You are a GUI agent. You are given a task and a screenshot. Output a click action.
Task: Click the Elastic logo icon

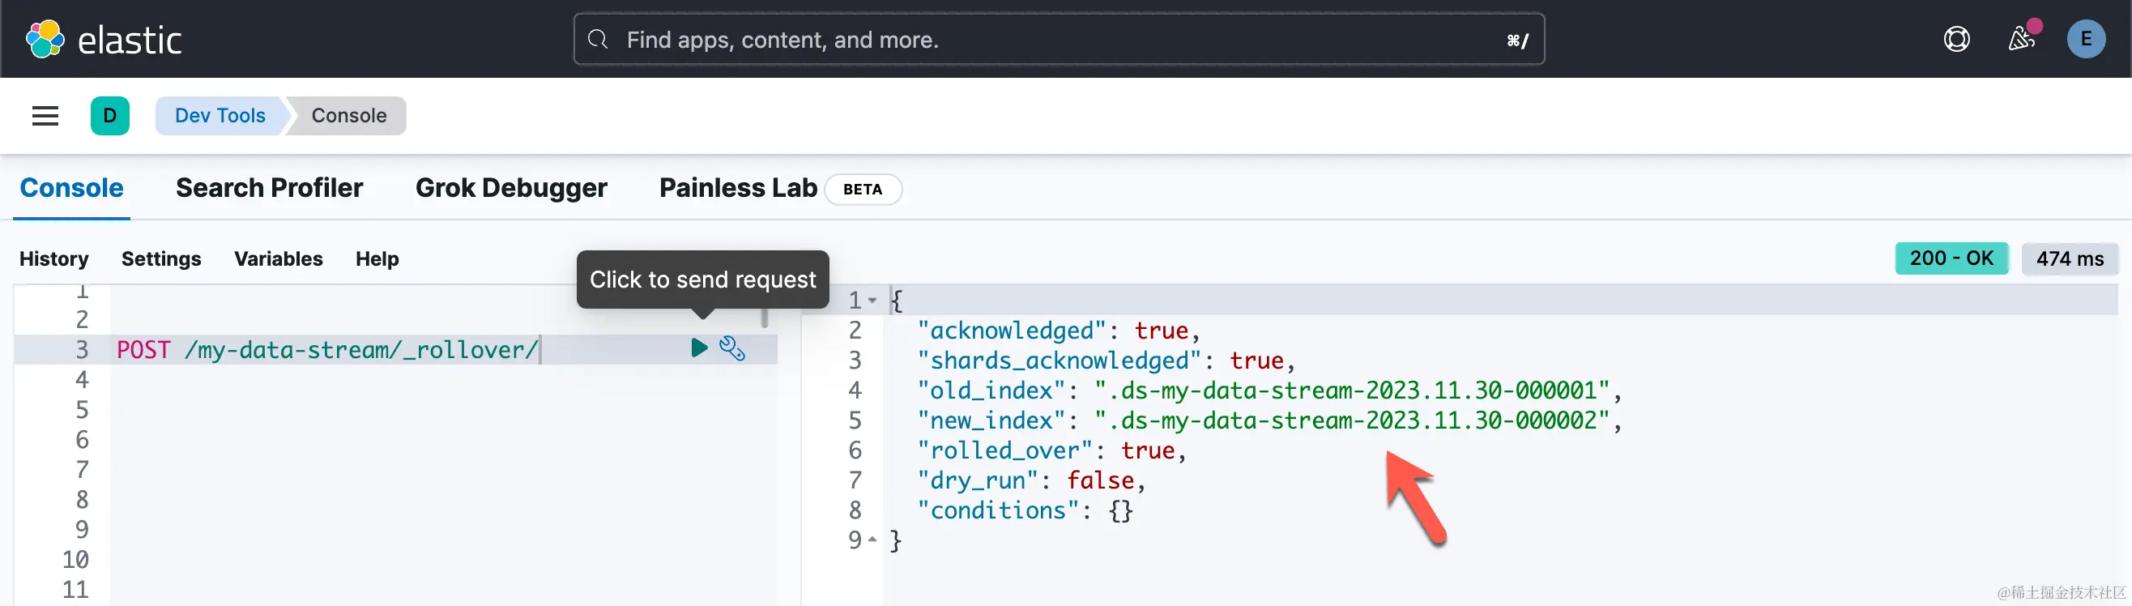[x=45, y=39]
